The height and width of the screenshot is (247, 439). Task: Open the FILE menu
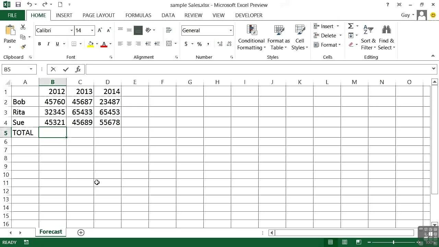tap(12, 15)
